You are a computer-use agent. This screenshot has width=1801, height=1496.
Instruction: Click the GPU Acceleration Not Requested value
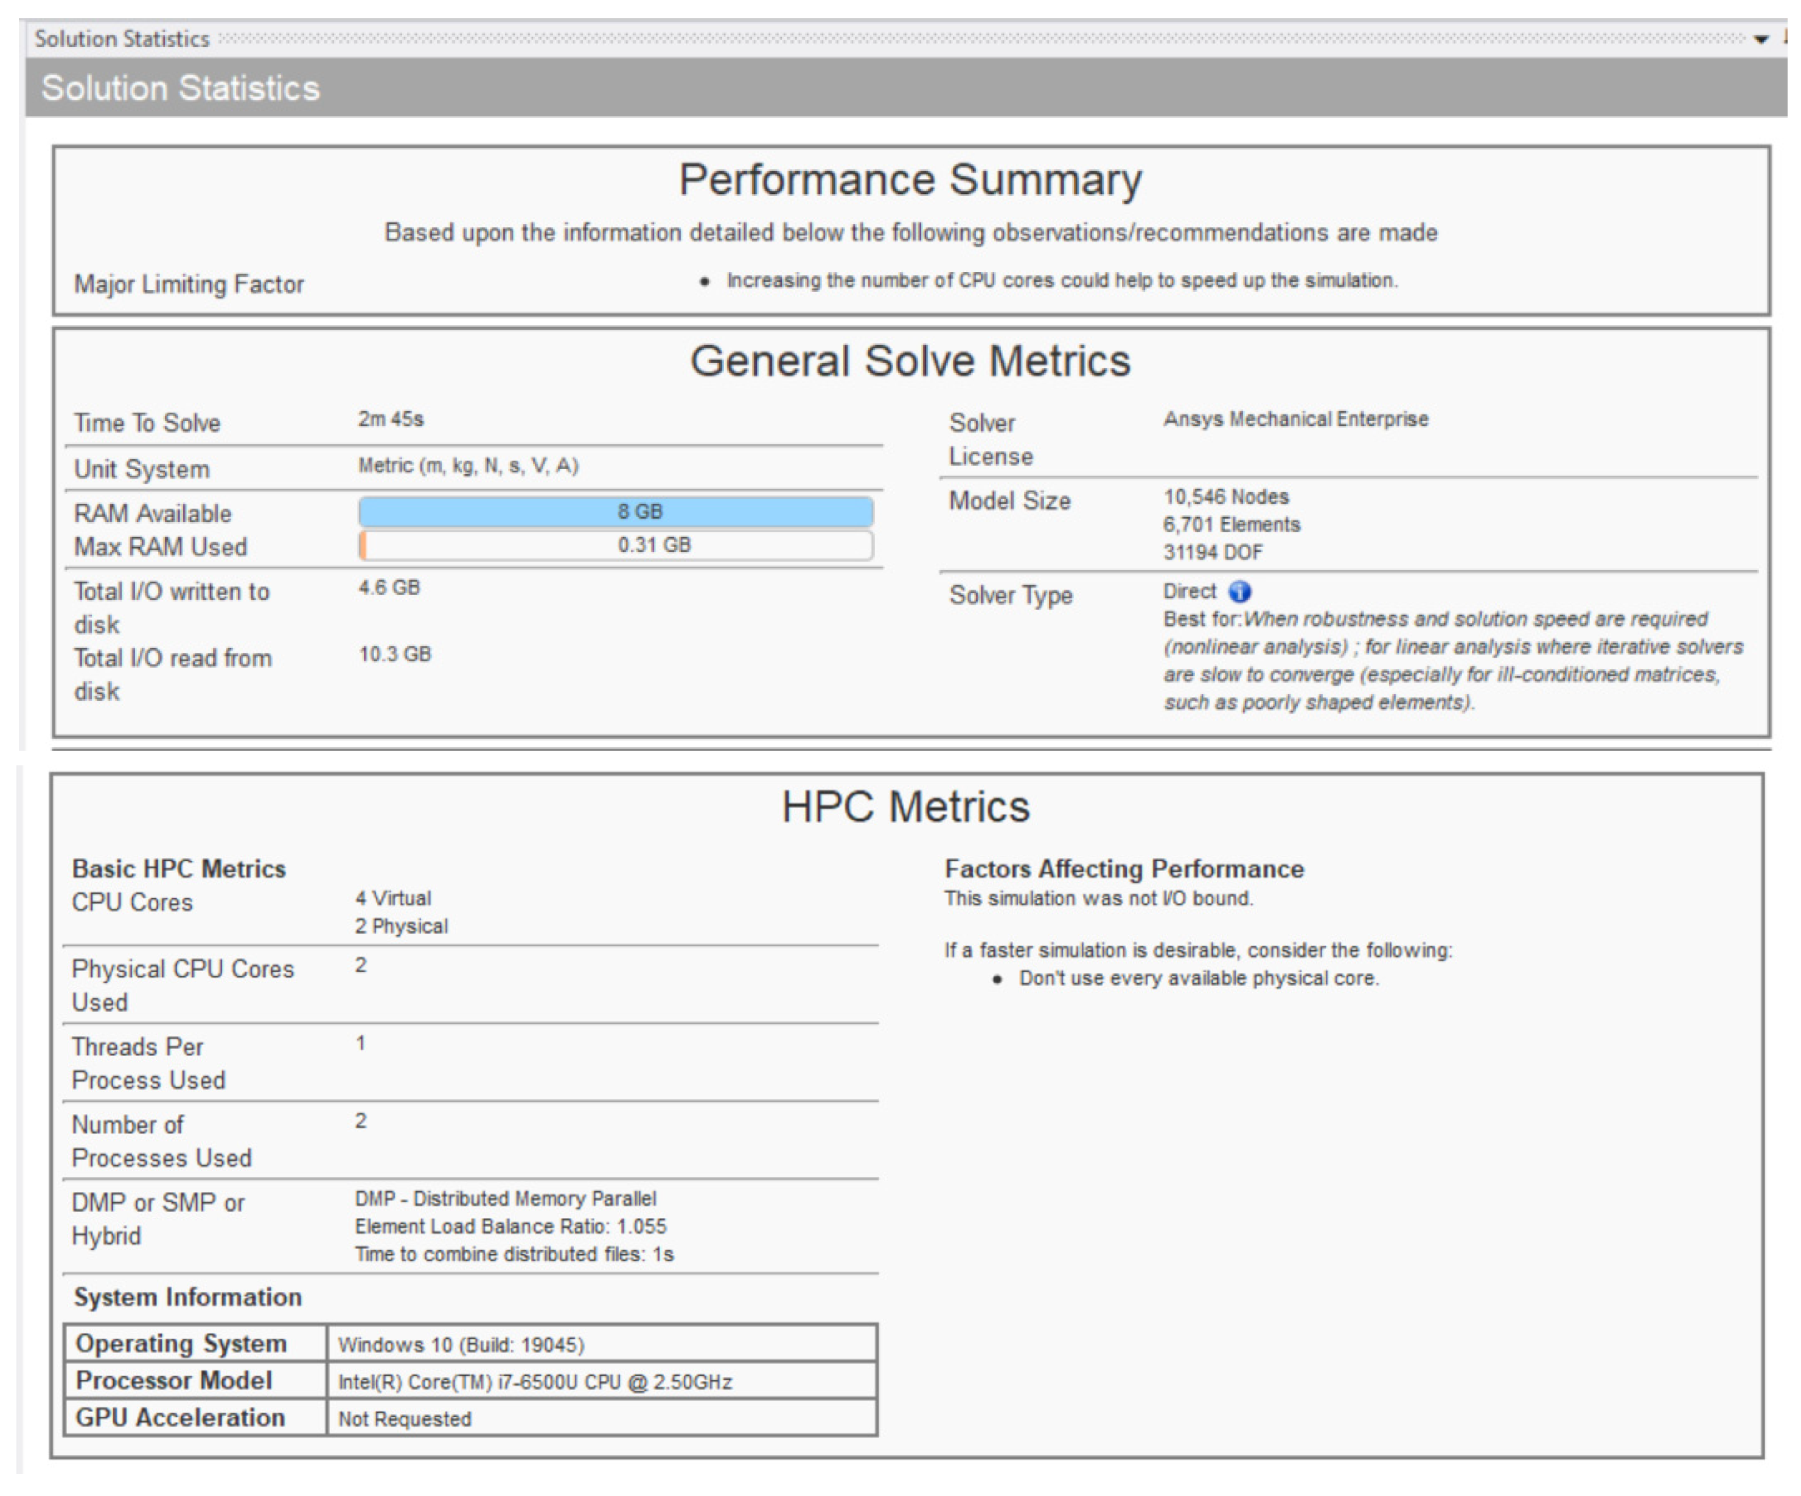405,1419
